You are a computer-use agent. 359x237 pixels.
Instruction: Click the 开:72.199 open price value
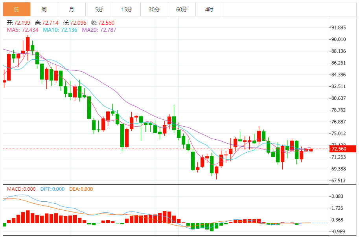[18, 23]
